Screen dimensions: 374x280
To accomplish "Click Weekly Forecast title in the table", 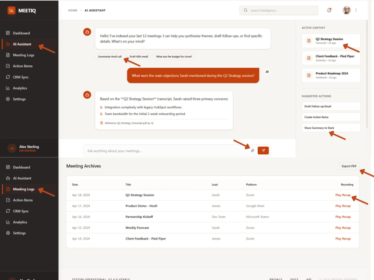I will pos(137,228).
